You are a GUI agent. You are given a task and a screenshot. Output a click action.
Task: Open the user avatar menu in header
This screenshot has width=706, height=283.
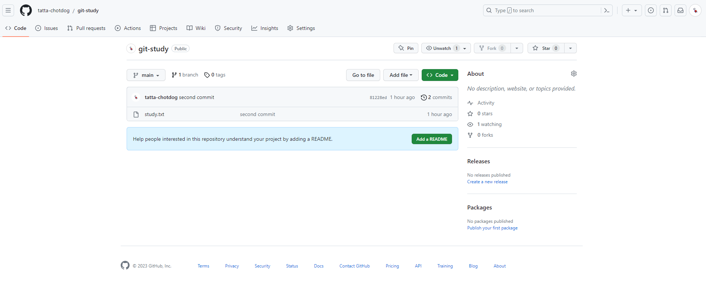click(695, 10)
